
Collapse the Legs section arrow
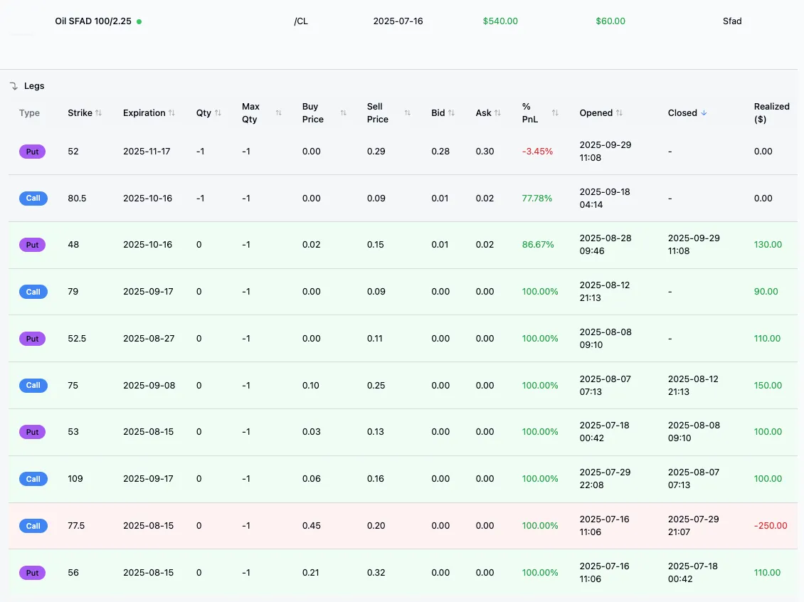click(14, 86)
